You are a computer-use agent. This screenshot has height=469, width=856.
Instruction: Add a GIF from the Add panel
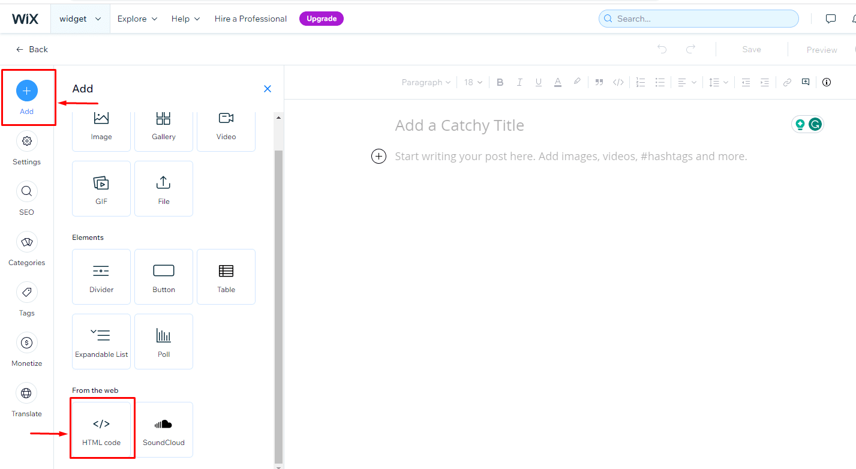tap(101, 189)
